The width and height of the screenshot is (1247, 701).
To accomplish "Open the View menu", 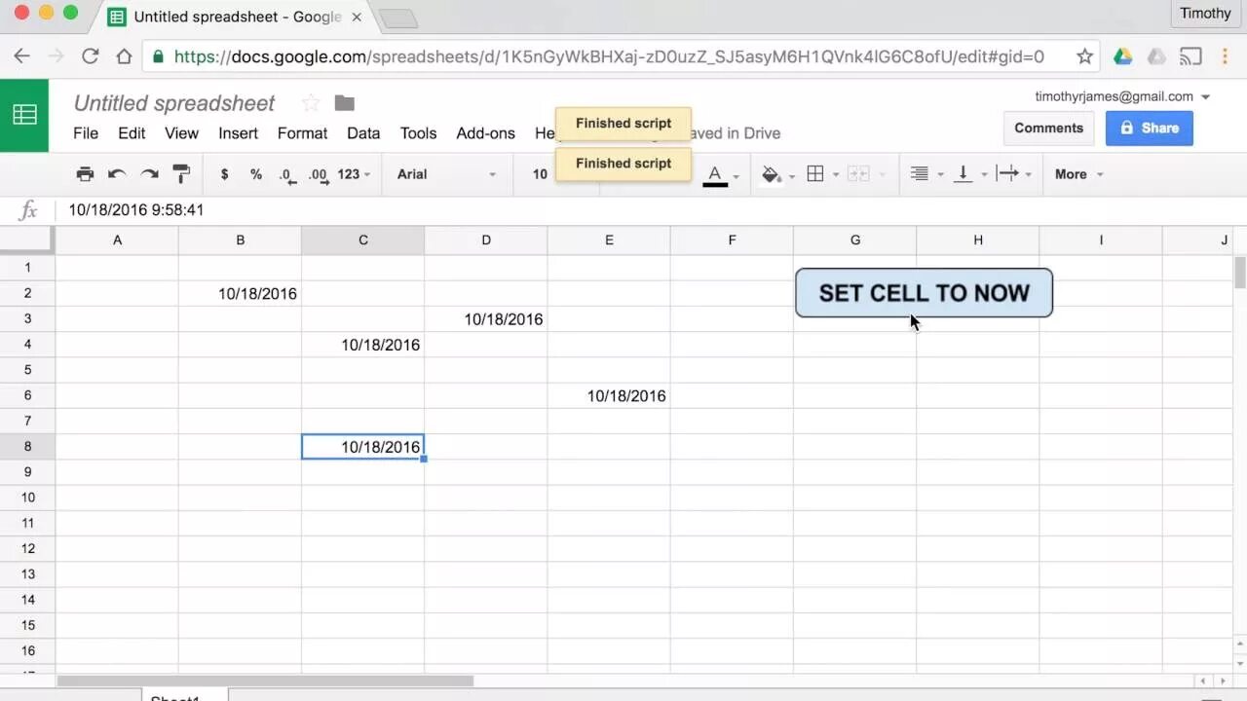I will click(x=181, y=133).
